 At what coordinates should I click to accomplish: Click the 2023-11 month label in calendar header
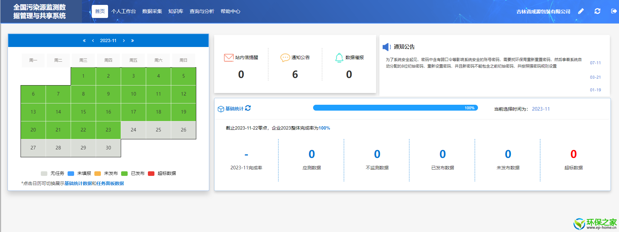click(x=108, y=40)
